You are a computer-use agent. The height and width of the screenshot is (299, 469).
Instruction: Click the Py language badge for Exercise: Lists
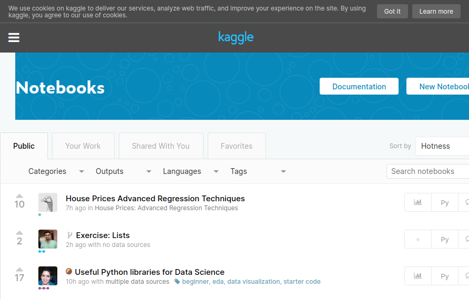445,239
